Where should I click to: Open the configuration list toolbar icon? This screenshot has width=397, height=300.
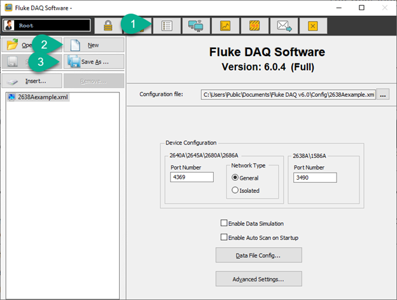[167, 26]
